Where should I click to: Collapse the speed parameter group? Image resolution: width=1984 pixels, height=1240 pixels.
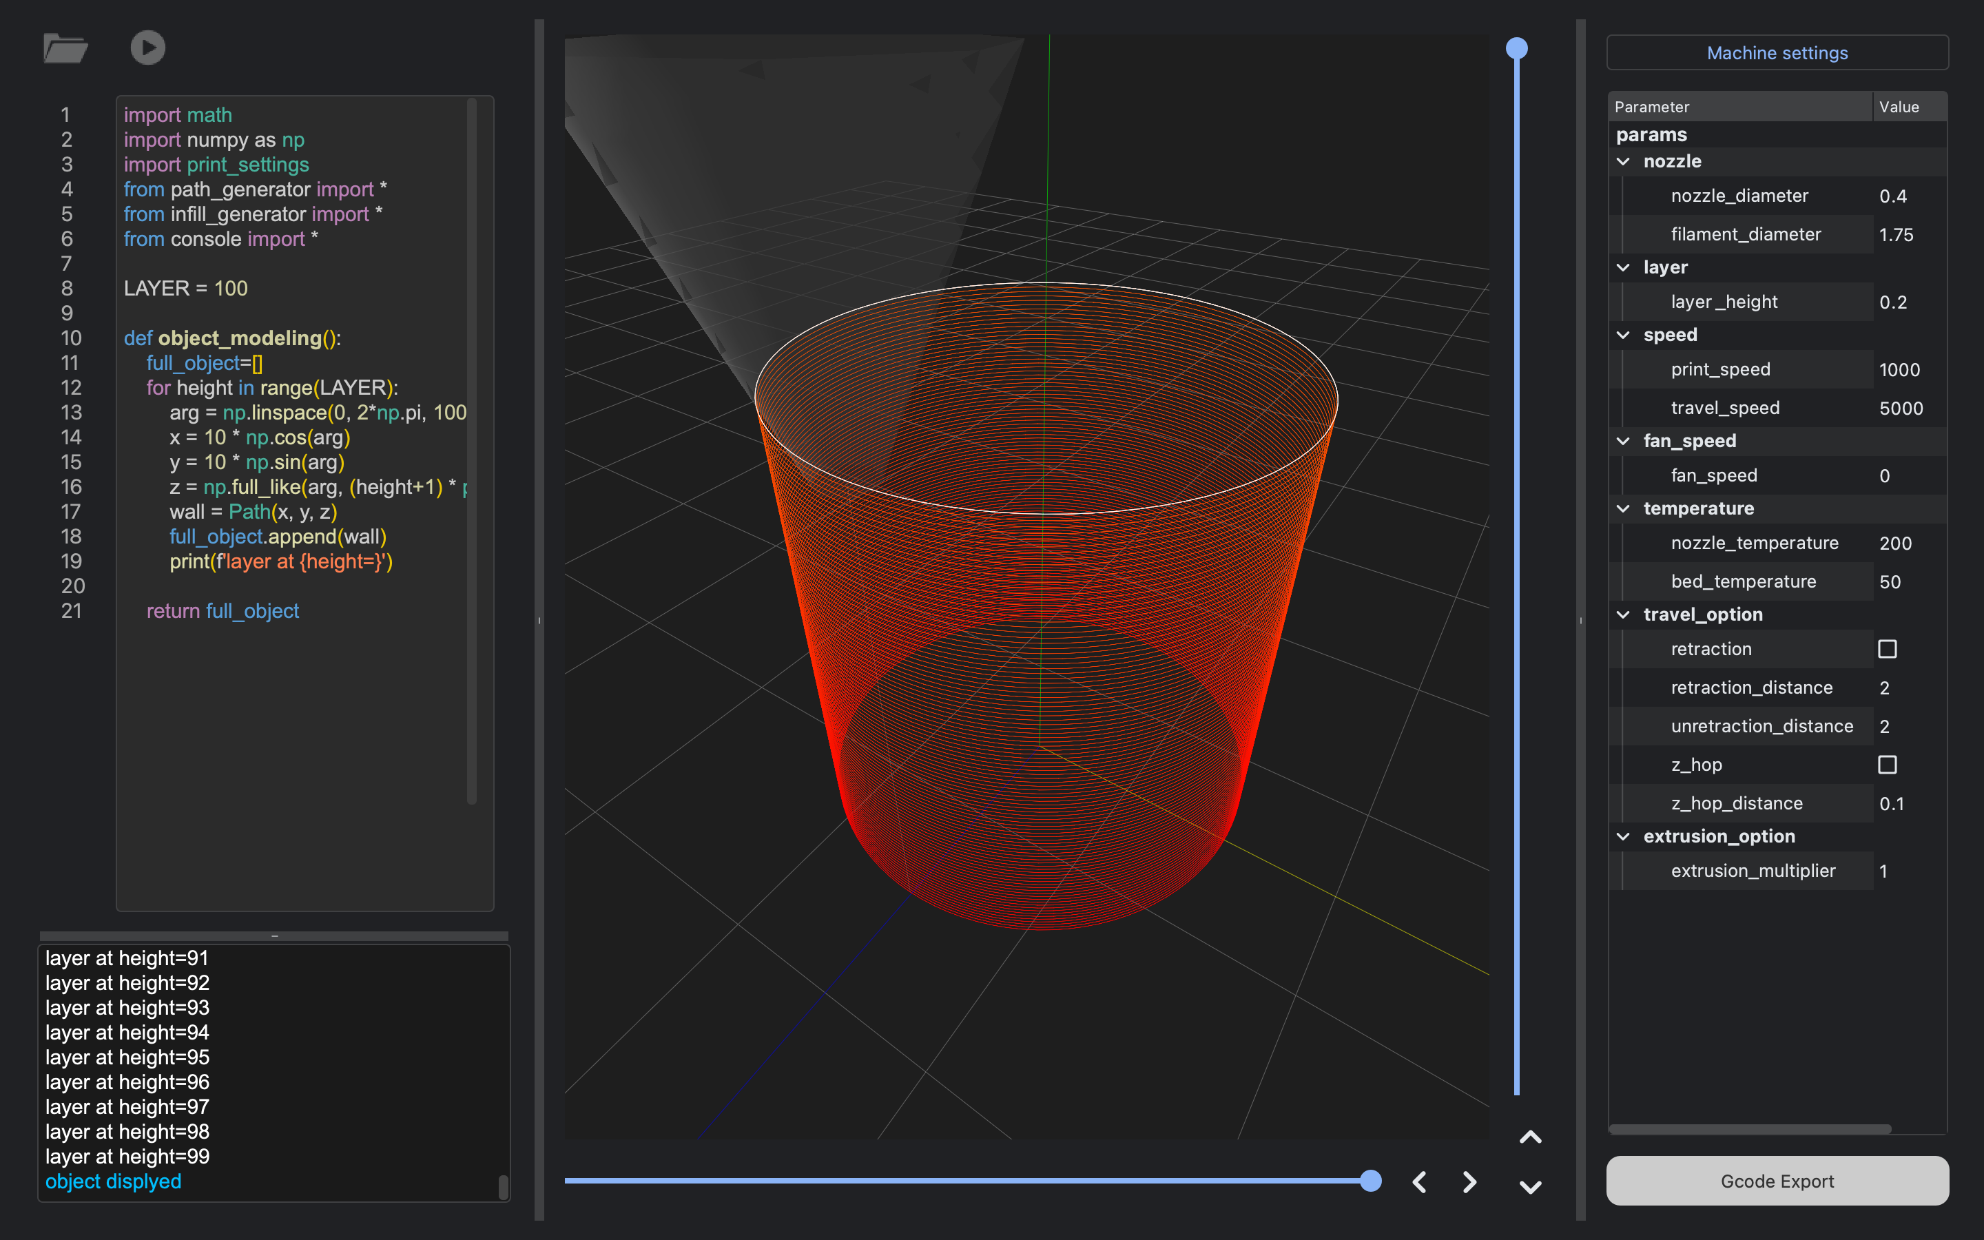[x=1623, y=335]
